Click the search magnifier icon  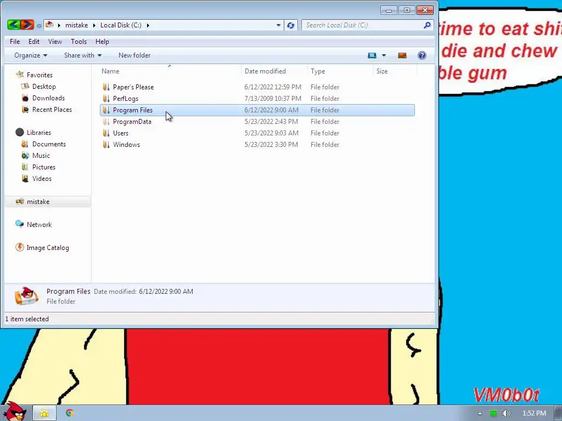[x=427, y=25]
